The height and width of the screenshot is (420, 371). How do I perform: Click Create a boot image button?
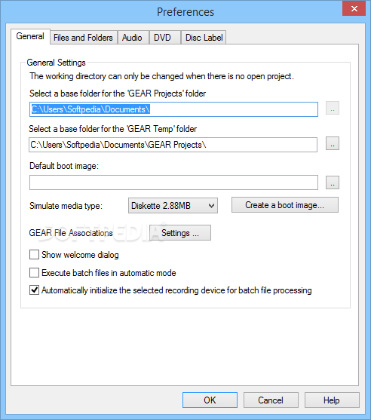285,205
